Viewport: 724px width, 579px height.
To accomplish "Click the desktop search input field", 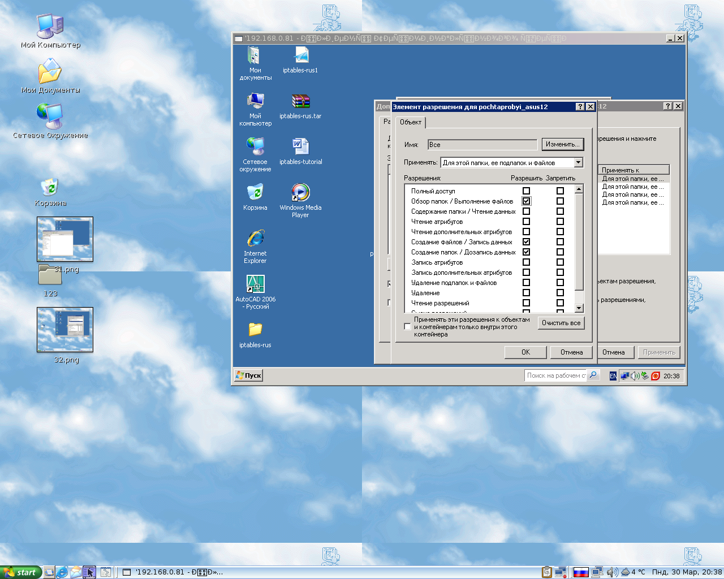I will (x=555, y=375).
